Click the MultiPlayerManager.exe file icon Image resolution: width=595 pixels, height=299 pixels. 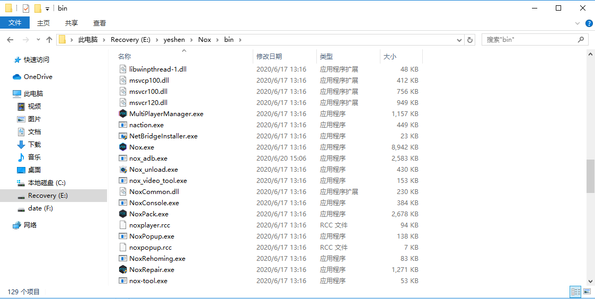(x=123, y=113)
